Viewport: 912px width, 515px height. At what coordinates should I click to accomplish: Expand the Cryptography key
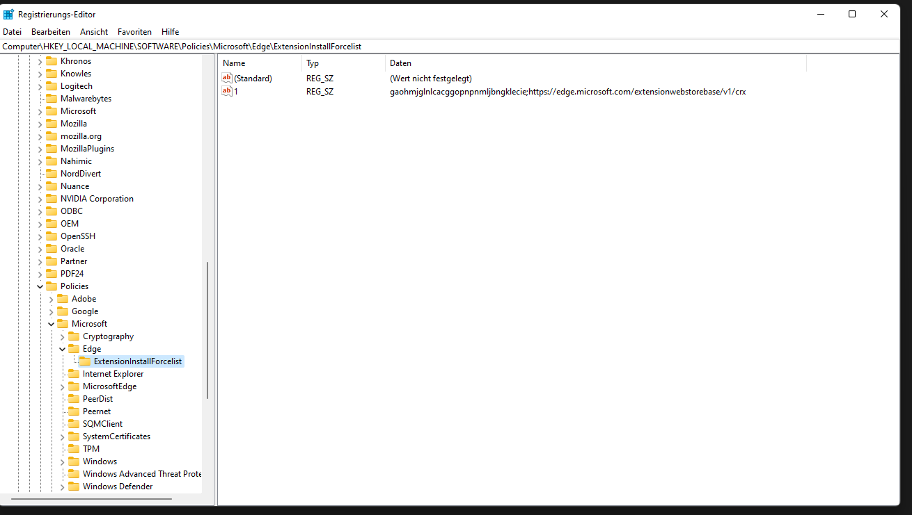coord(62,336)
